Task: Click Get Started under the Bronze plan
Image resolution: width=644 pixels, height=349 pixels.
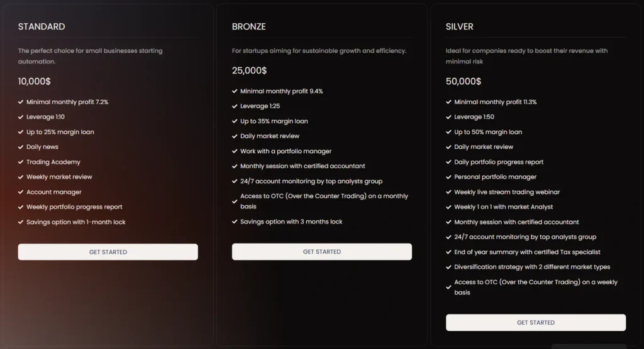Action: 321,252
